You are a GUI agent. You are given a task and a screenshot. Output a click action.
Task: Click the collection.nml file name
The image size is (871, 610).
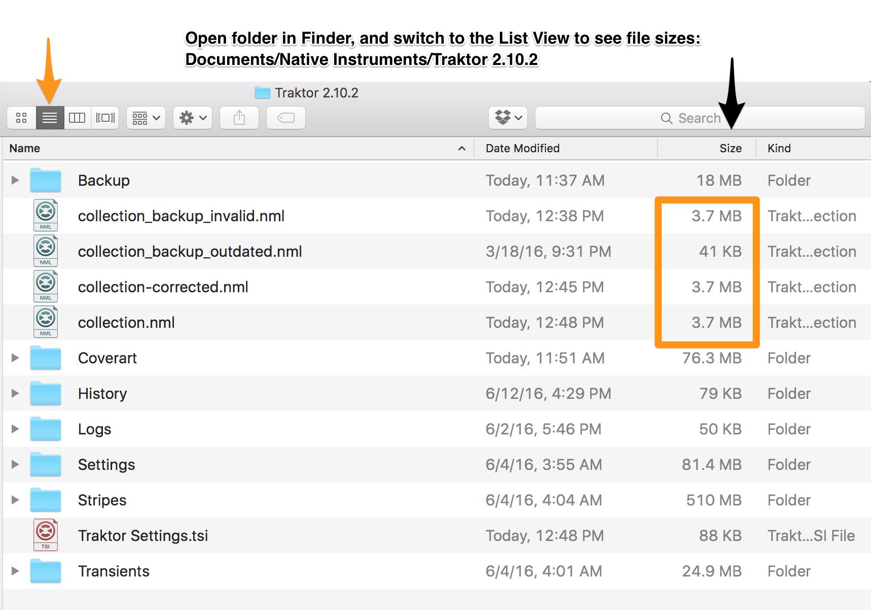[x=126, y=323]
